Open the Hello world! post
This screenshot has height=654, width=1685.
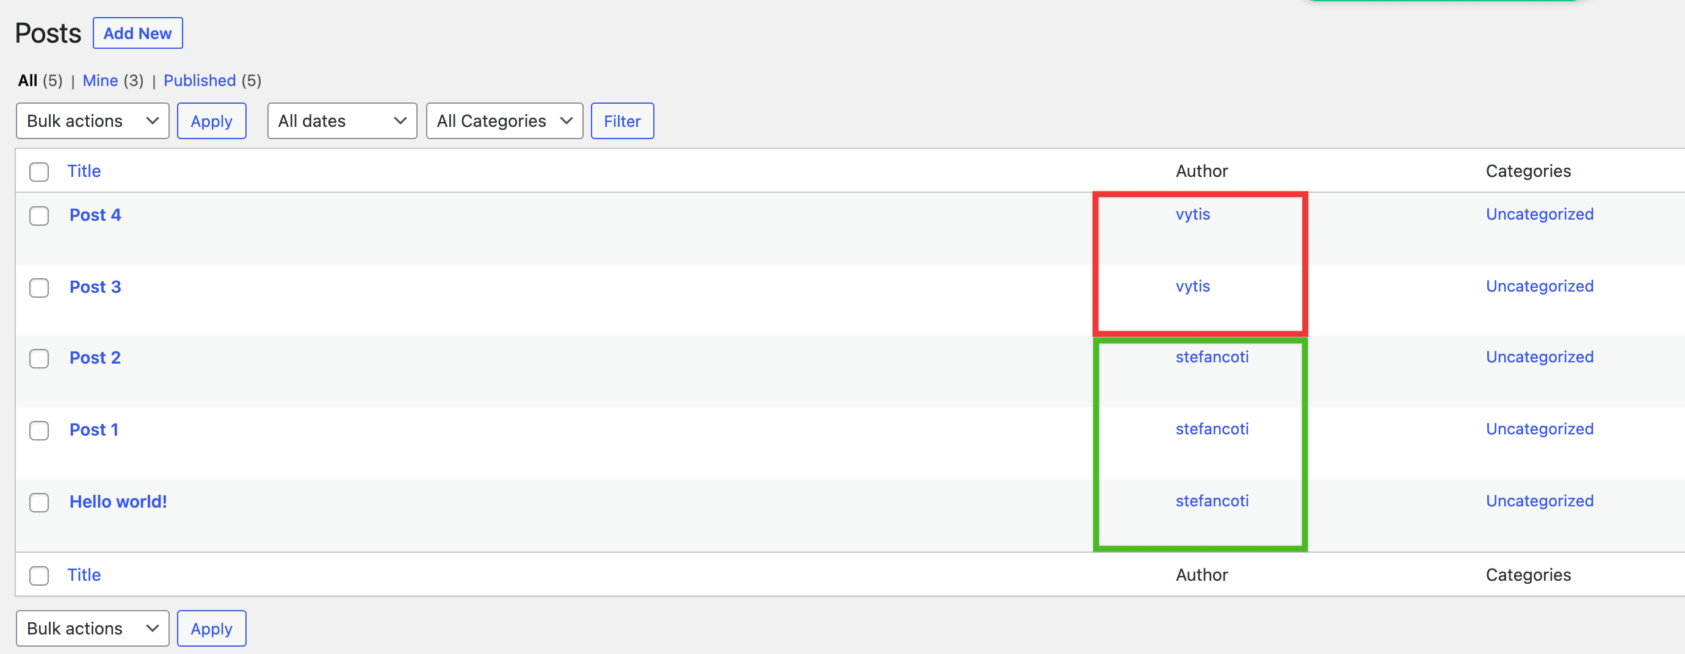pyautogui.click(x=118, y=501)
